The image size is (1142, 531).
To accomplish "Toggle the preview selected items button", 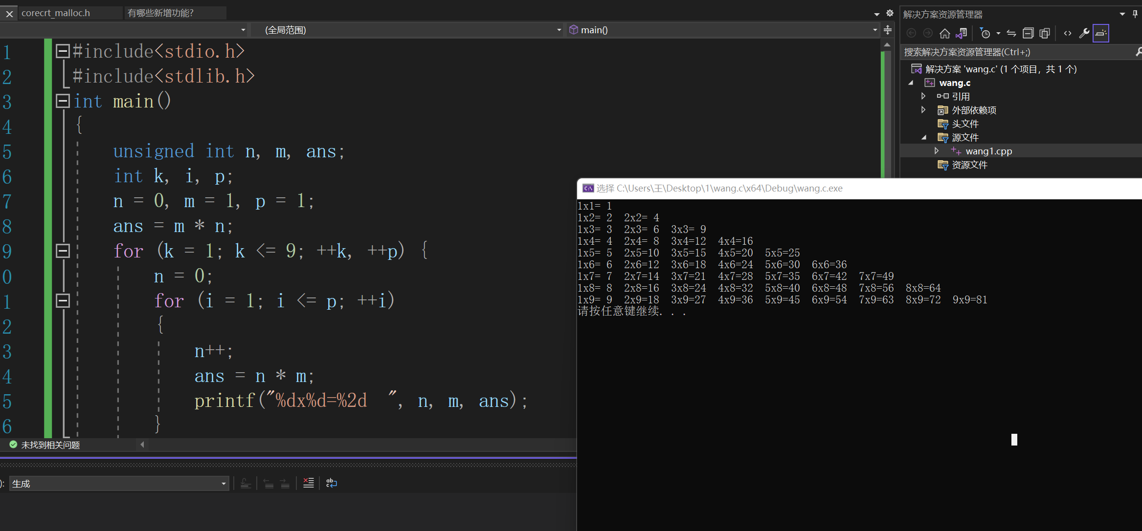I will 1101,33.
